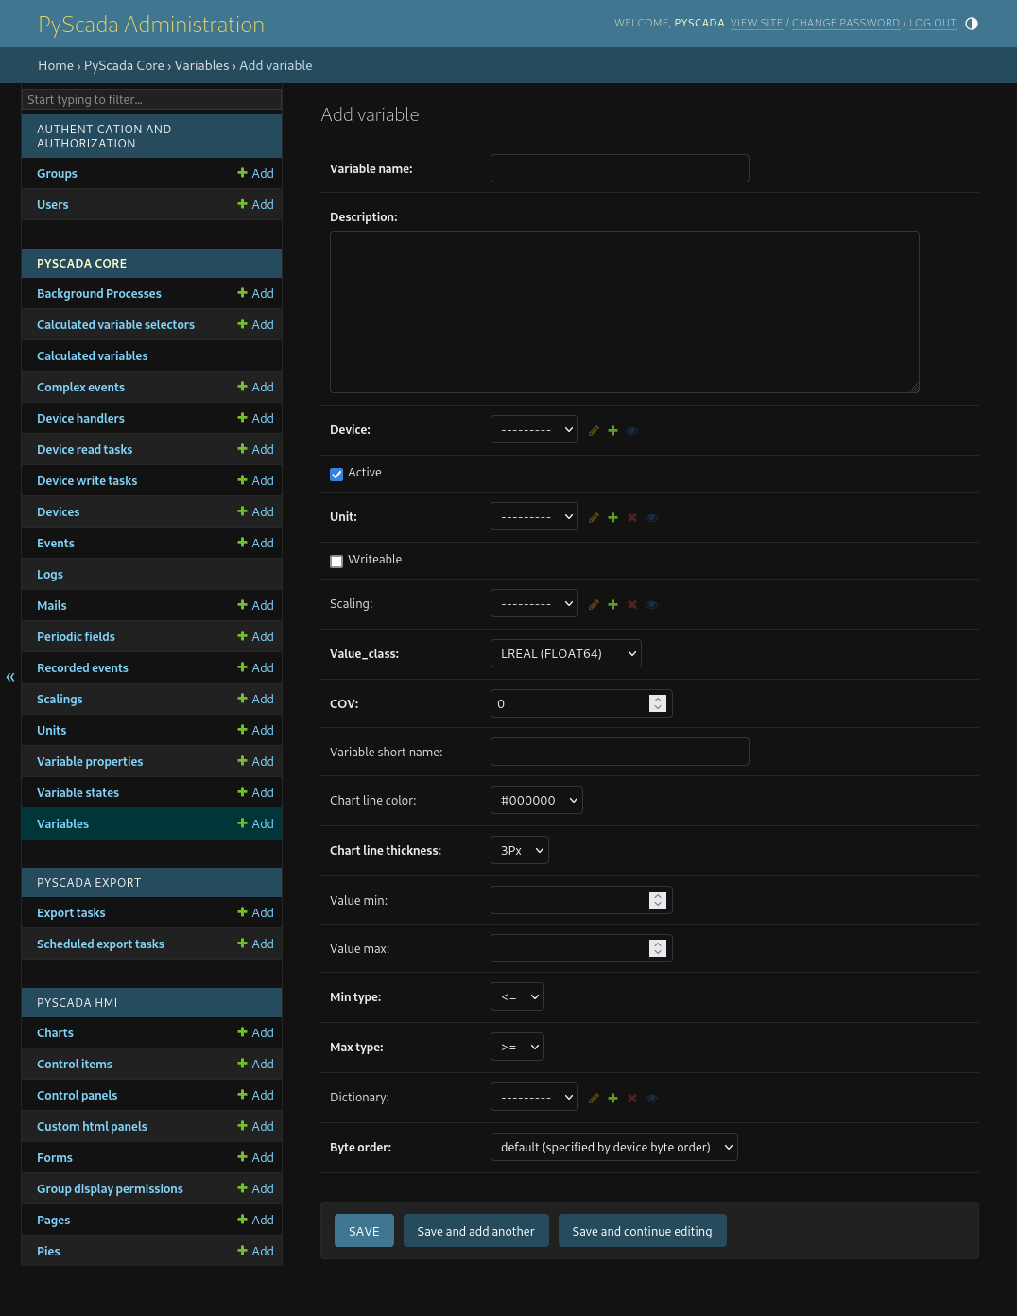
Task: Open Device read tasks in sidebar
Action: tap(84, 449)
